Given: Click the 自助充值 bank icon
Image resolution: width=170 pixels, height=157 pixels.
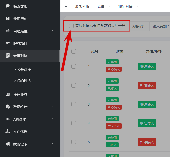Looking at the screenshot, I should coord(8,31).
